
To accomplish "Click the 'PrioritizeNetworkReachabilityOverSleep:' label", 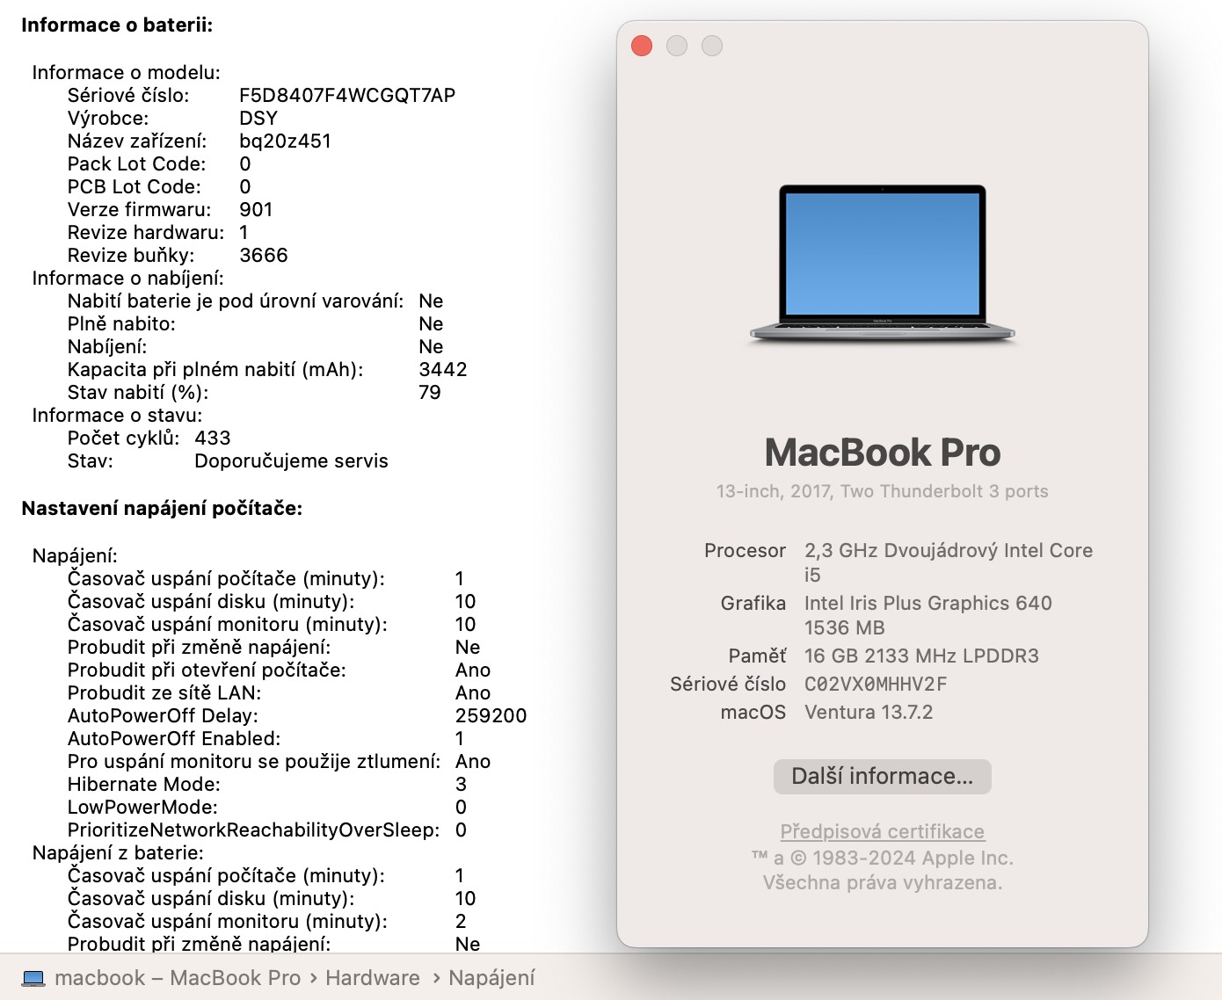I will click(x=254, y=830).
